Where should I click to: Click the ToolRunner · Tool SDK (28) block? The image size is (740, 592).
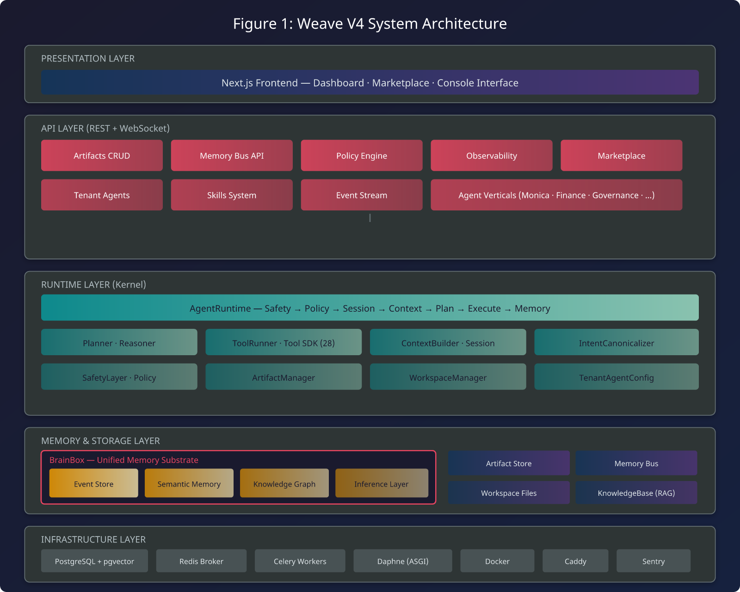point(284,342)
